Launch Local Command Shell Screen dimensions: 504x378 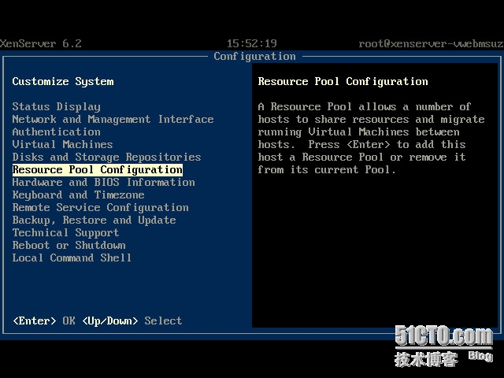tap(72, 258)
